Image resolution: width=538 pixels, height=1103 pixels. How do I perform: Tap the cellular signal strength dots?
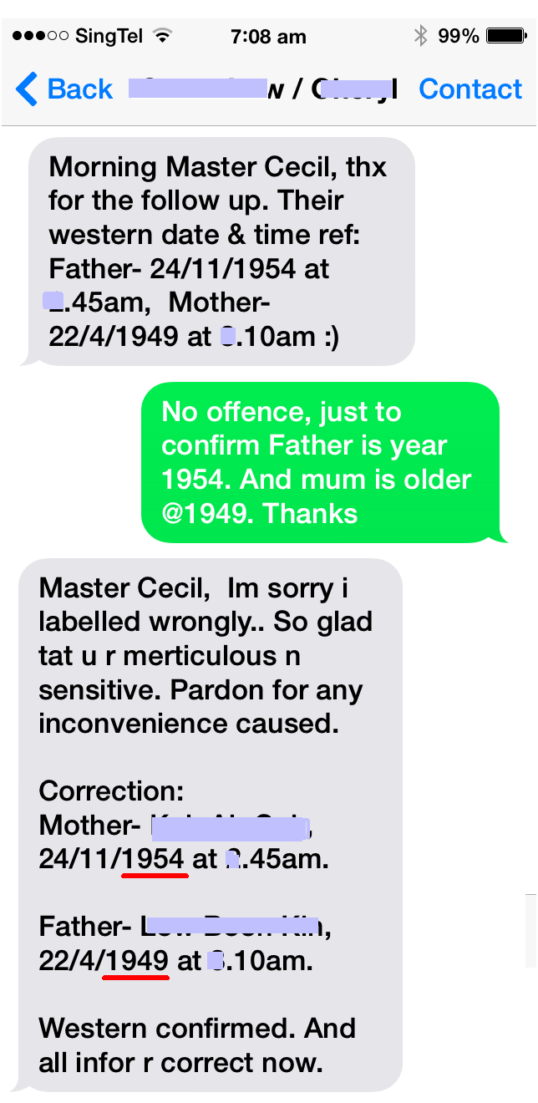[x=41, y=36]
